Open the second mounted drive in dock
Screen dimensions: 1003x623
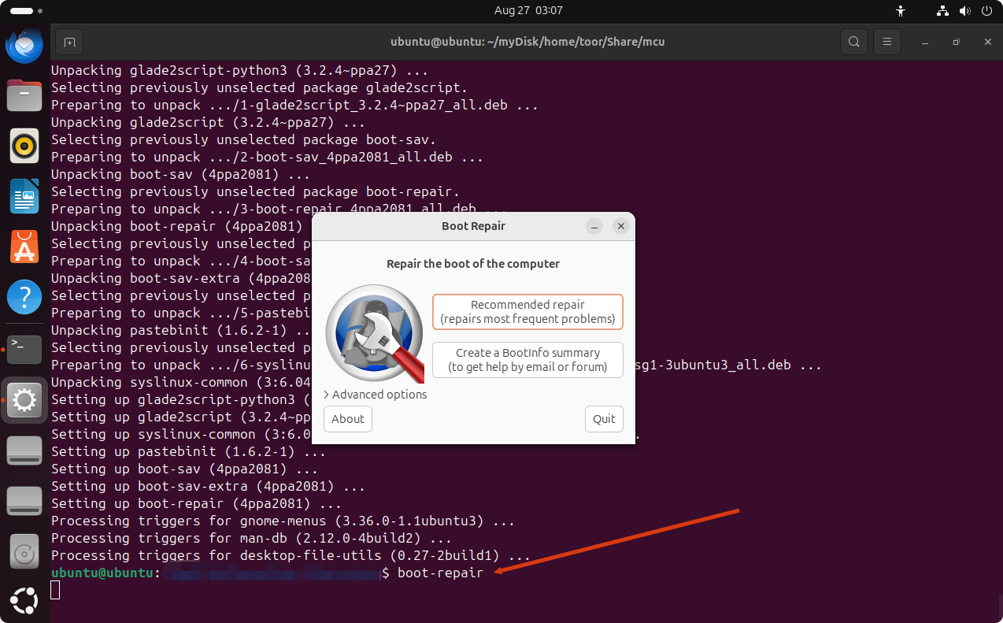point(24,501)
